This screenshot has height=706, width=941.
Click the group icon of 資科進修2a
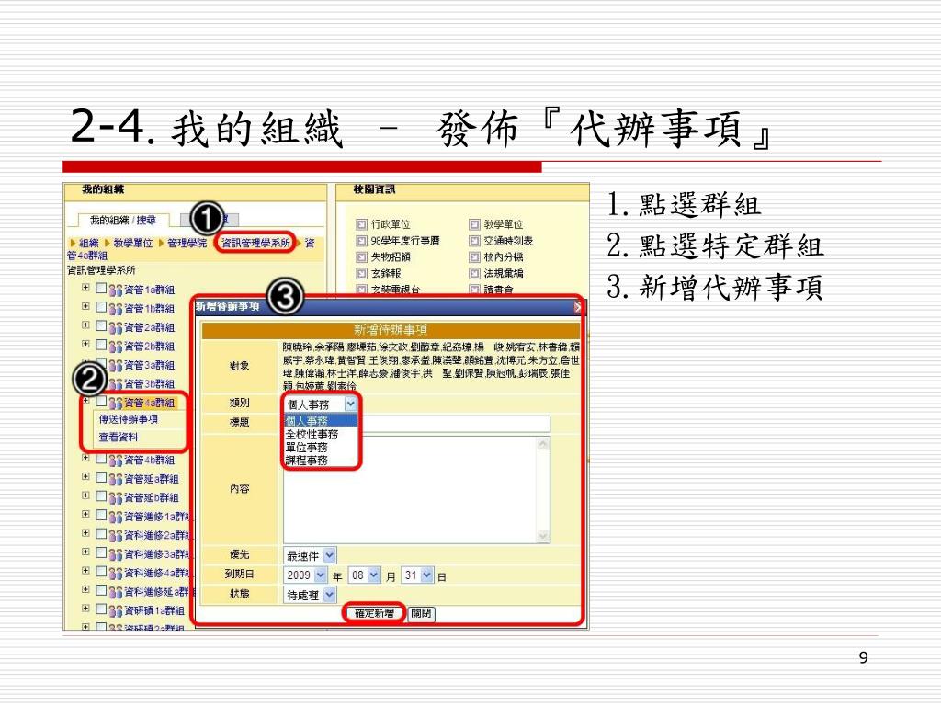tap(115, 536)
